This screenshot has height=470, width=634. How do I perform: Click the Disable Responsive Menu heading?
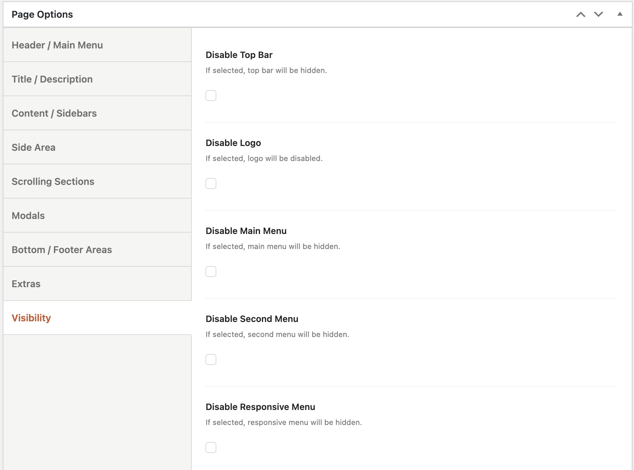(260, 407)
